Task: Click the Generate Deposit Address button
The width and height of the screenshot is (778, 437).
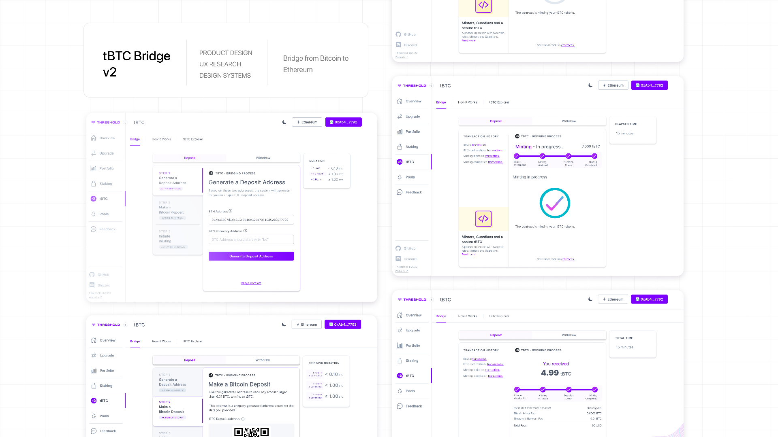Action: pyautogui.click(x=251, y=256)
